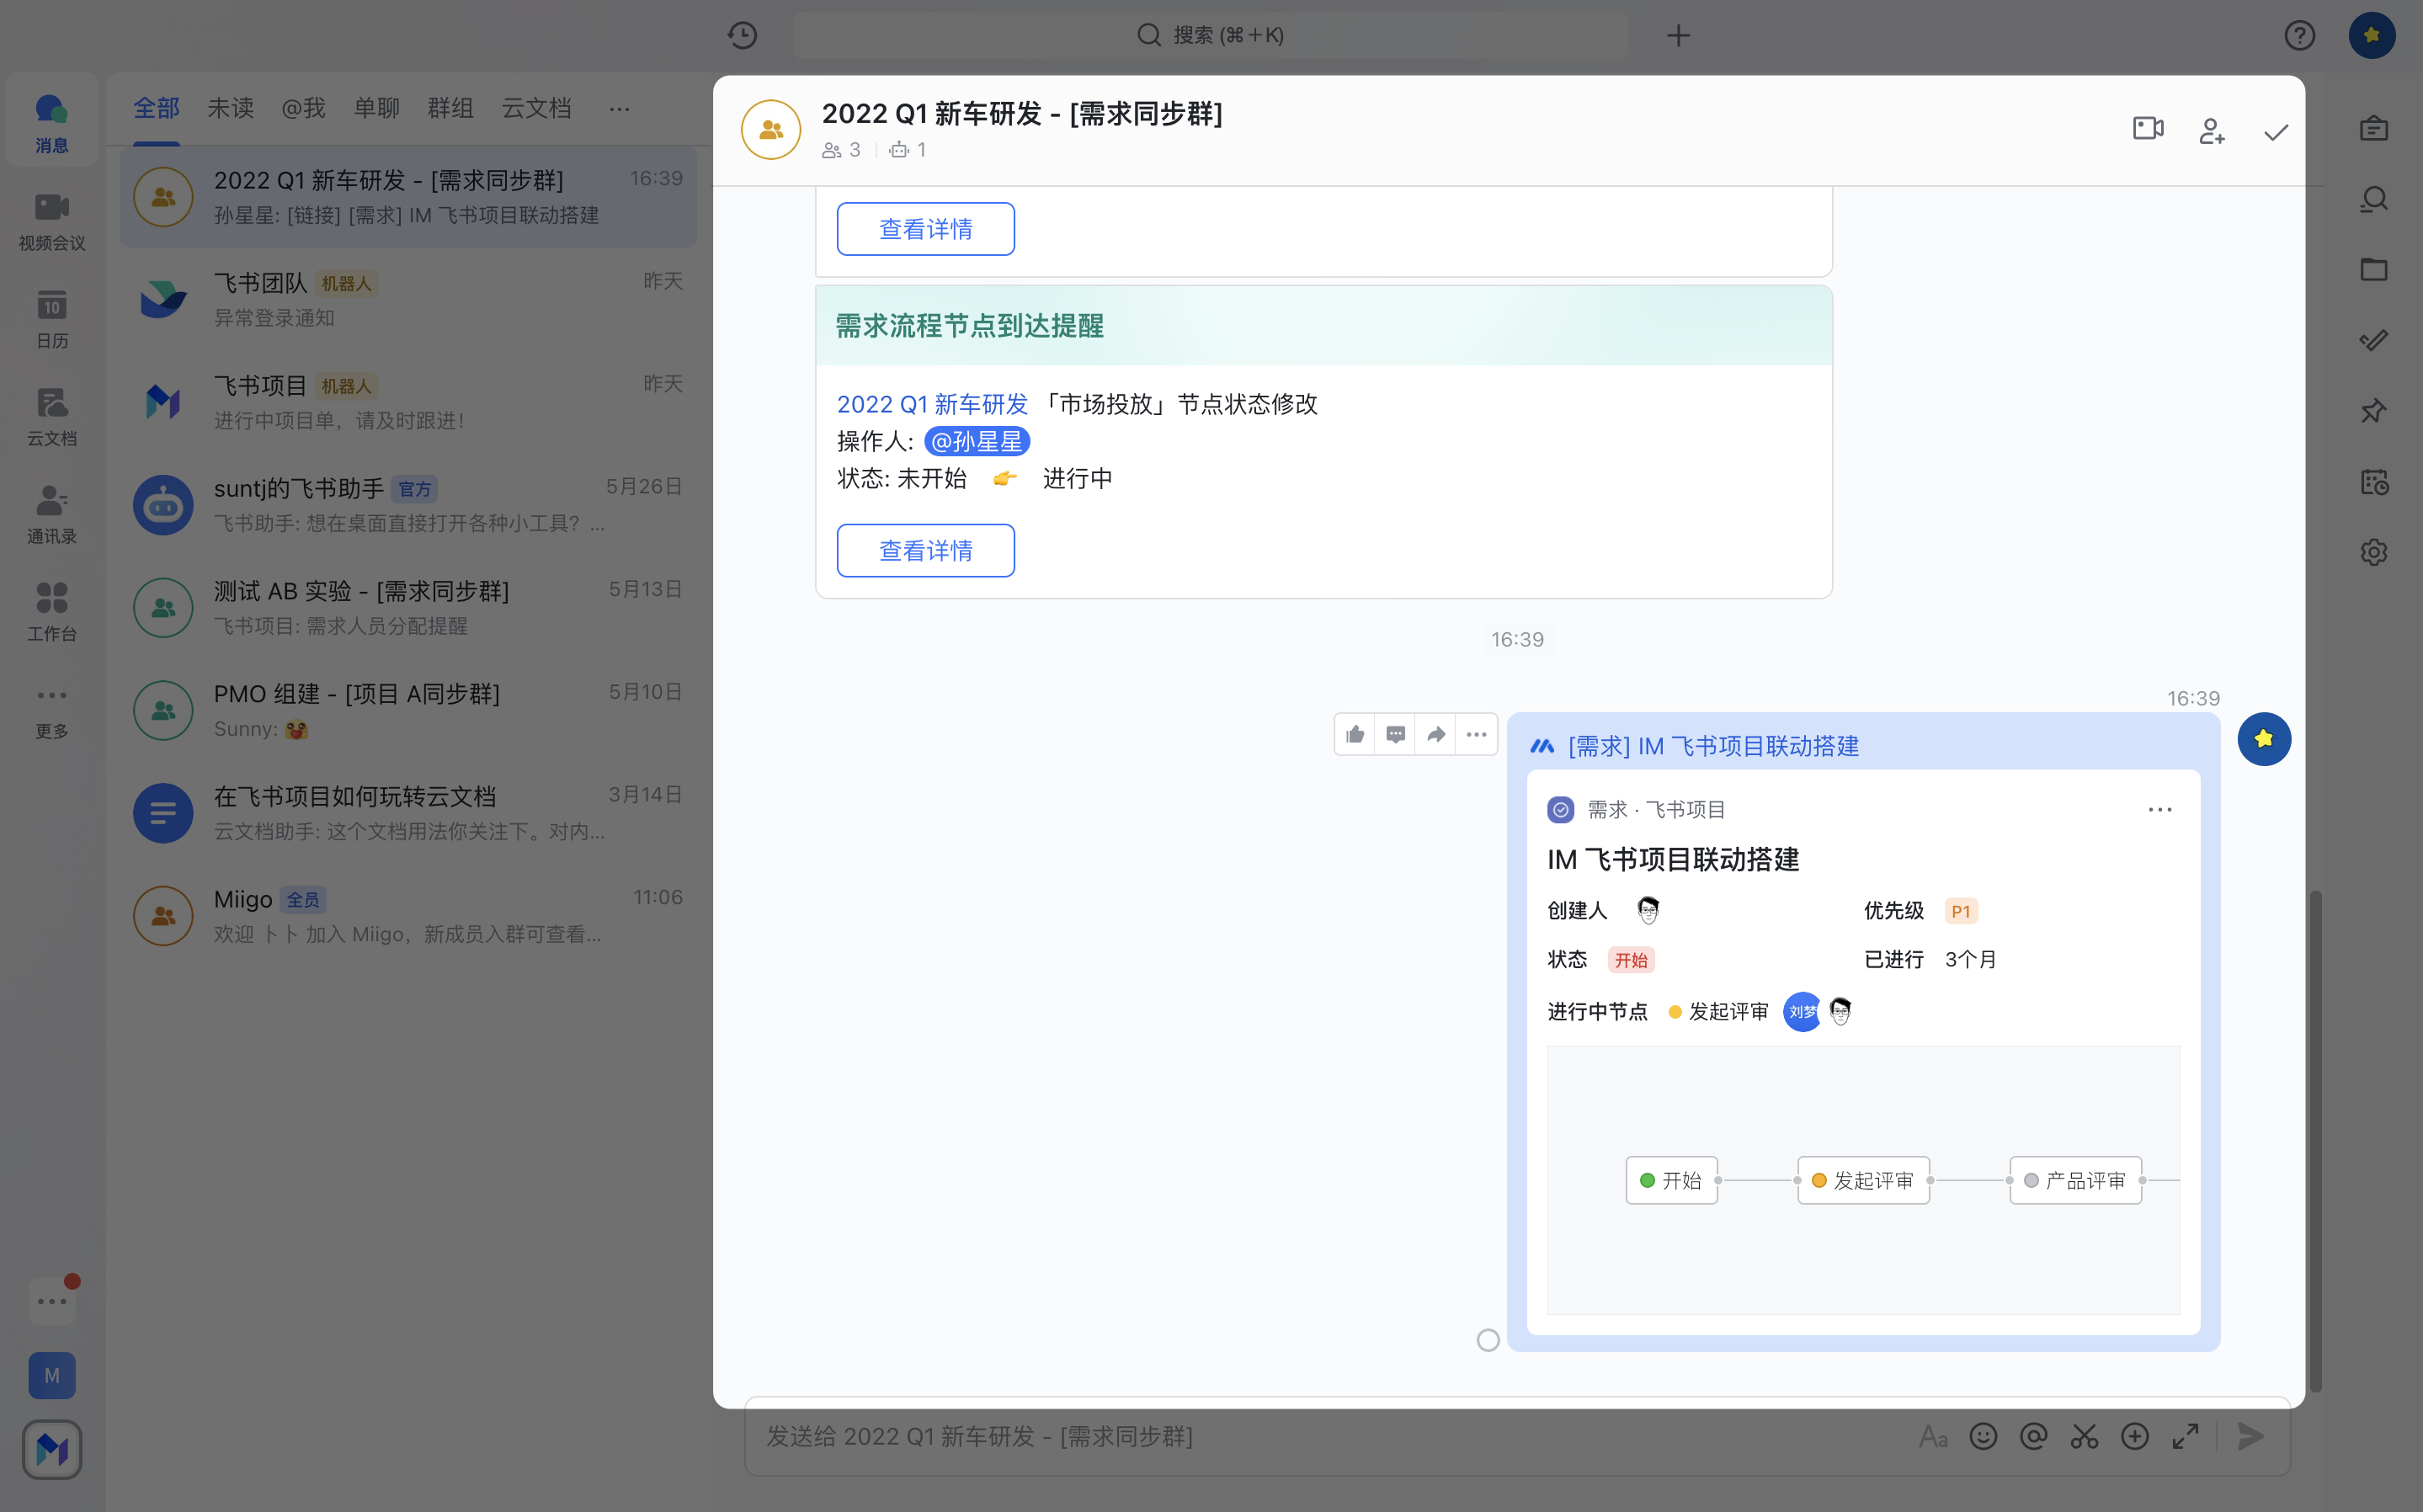
Task: Switch to the @我 tab
Action: 303,108
